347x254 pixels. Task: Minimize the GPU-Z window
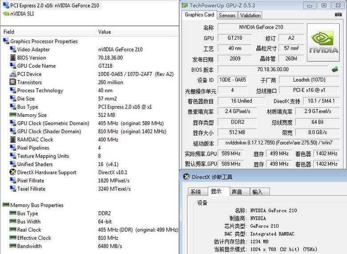click(x=309, y=6)
